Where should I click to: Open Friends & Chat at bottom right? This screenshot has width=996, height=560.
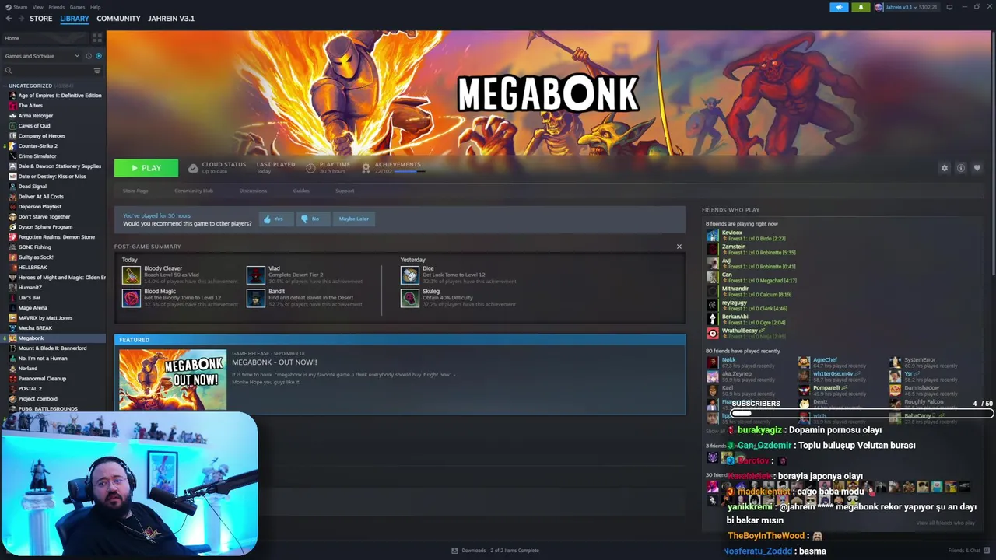(x=969, y=551)
